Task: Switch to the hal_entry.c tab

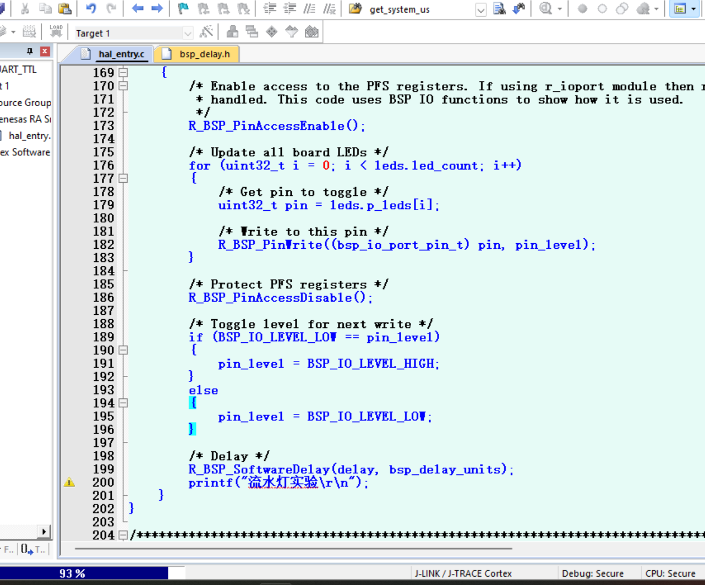Action: click(114, 54)
